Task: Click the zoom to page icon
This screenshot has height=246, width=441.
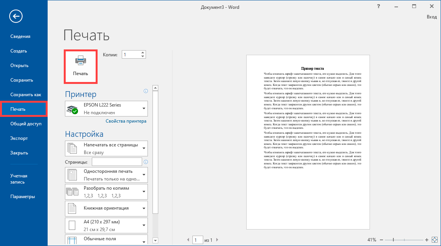Action: coord(434,239)
